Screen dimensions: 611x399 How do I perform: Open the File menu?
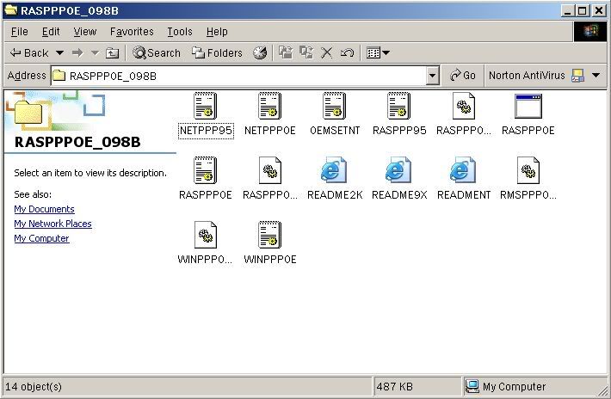pyautogui.click(x=19, y=32)
